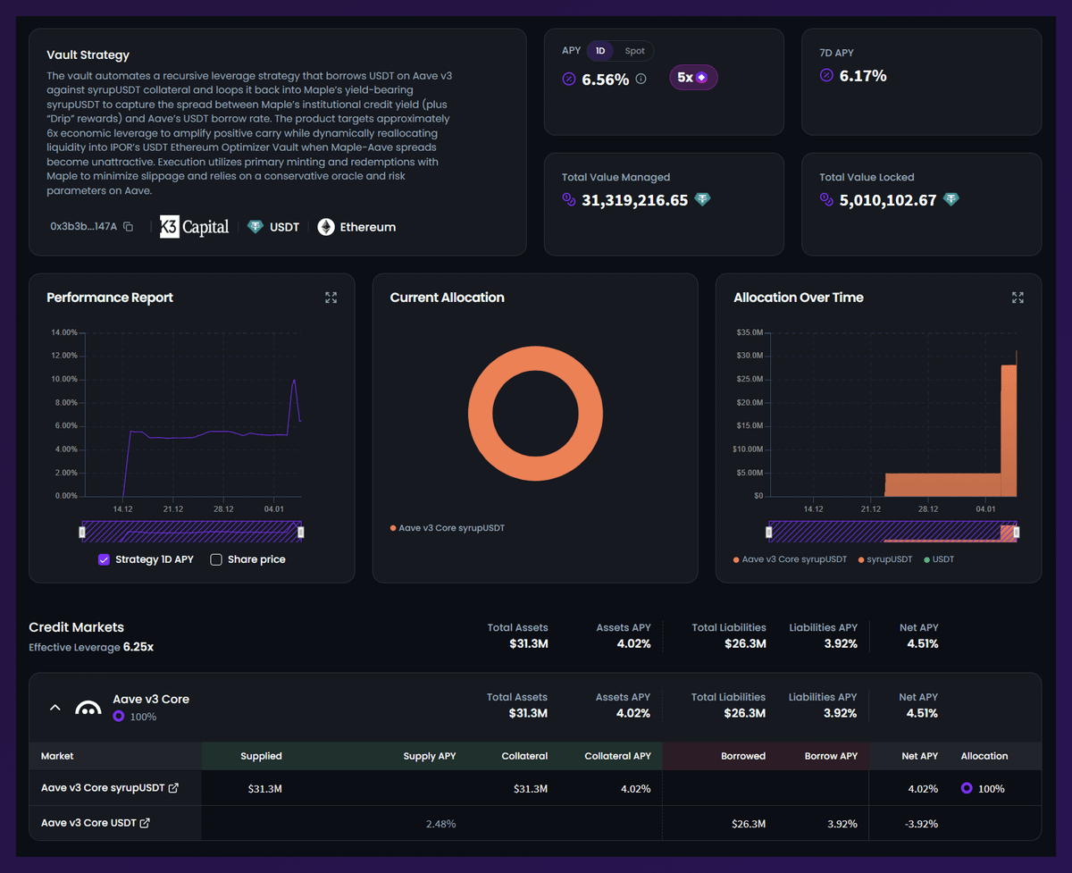This screenshot has height=873, width=1072.
Task: Click the Allocation column header
Action: click(984, 756)
